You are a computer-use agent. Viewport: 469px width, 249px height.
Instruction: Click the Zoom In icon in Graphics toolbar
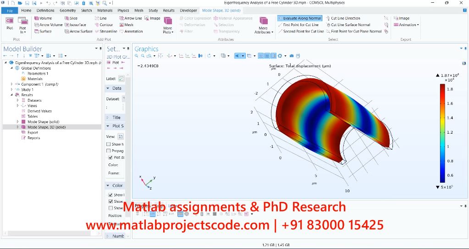pyautogui.click(x=137, y=56)
